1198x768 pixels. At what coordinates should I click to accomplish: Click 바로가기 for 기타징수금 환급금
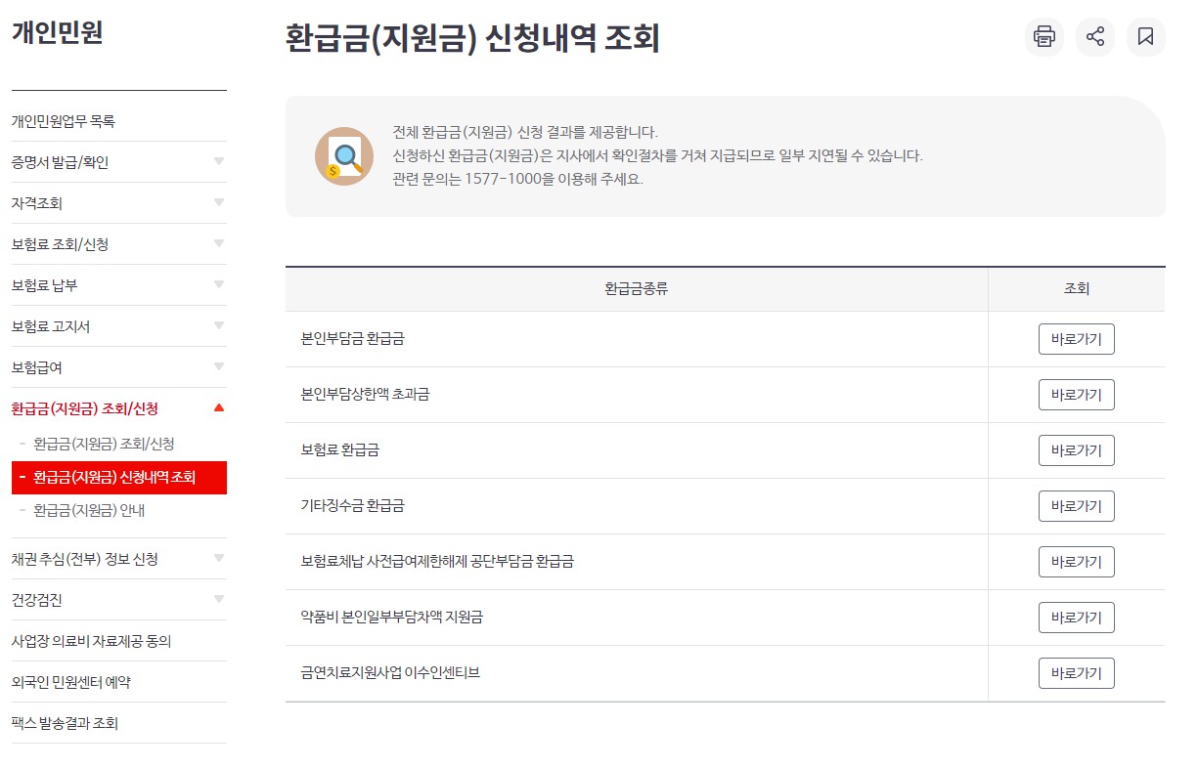(x=1077, y=506)
